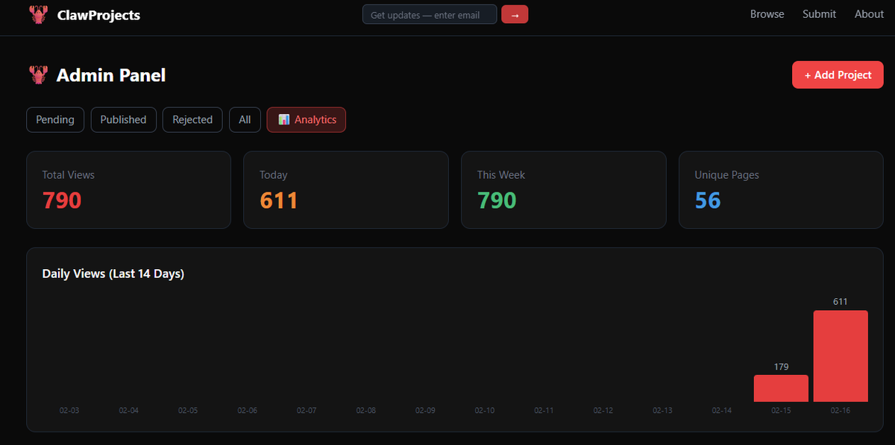Click the 02-11 date label
895x445 pixels.
[544, 411]
